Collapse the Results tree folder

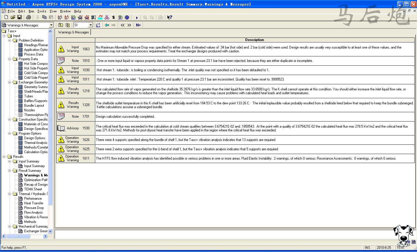tap(4, 157)
